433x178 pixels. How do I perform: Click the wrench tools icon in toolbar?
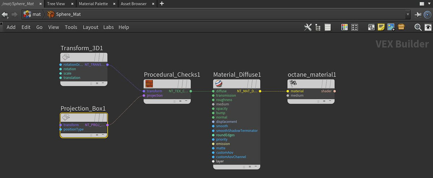click(308, 27)
